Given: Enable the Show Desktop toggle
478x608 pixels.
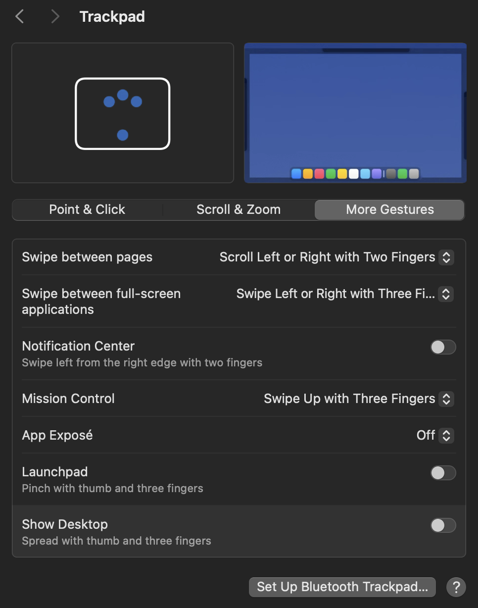Looking at the screenshot, I should (443, 525).
